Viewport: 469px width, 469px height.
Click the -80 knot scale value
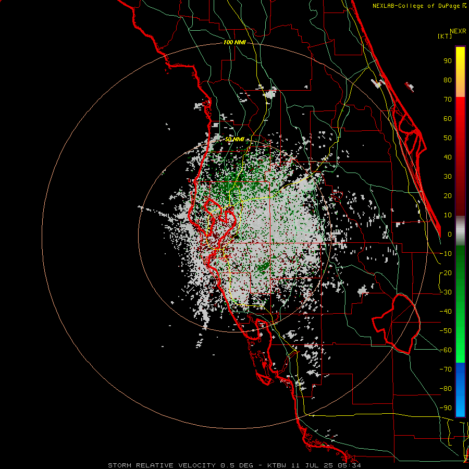point(446,389)
